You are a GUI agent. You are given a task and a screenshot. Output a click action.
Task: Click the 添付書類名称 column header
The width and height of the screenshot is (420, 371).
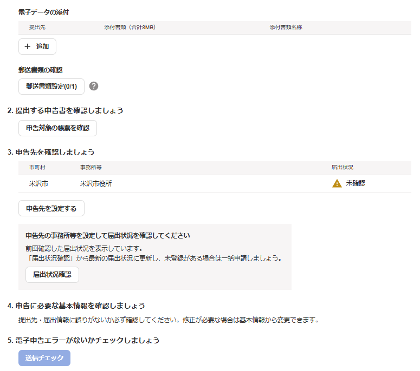pyautogui.click(x=286, y=27)
